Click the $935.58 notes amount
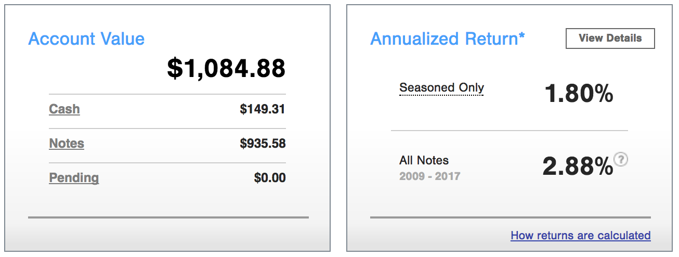 point(263,144)
